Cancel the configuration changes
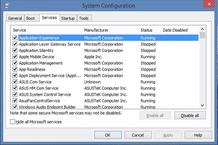The width and height of the screenshot is (218, 145). coord(138,135)
